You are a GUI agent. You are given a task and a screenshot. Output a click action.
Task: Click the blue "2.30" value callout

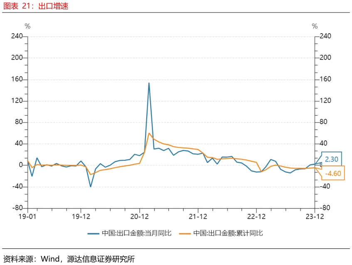click(332, 159)
